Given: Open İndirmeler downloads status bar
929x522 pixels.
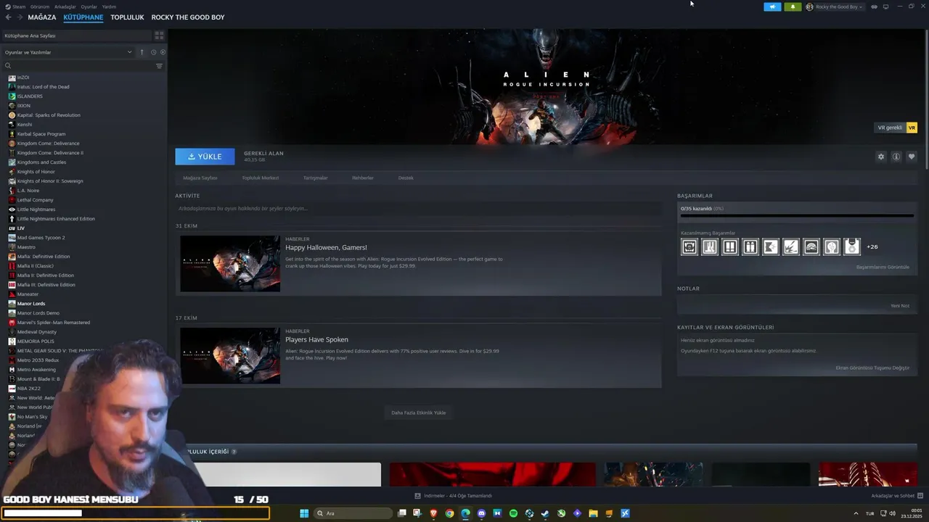Looking at the screenshot, I should coord(454,496).
